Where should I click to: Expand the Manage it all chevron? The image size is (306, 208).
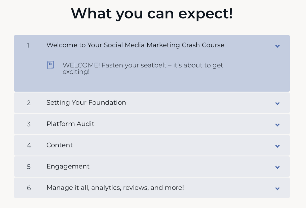(277, 189)
